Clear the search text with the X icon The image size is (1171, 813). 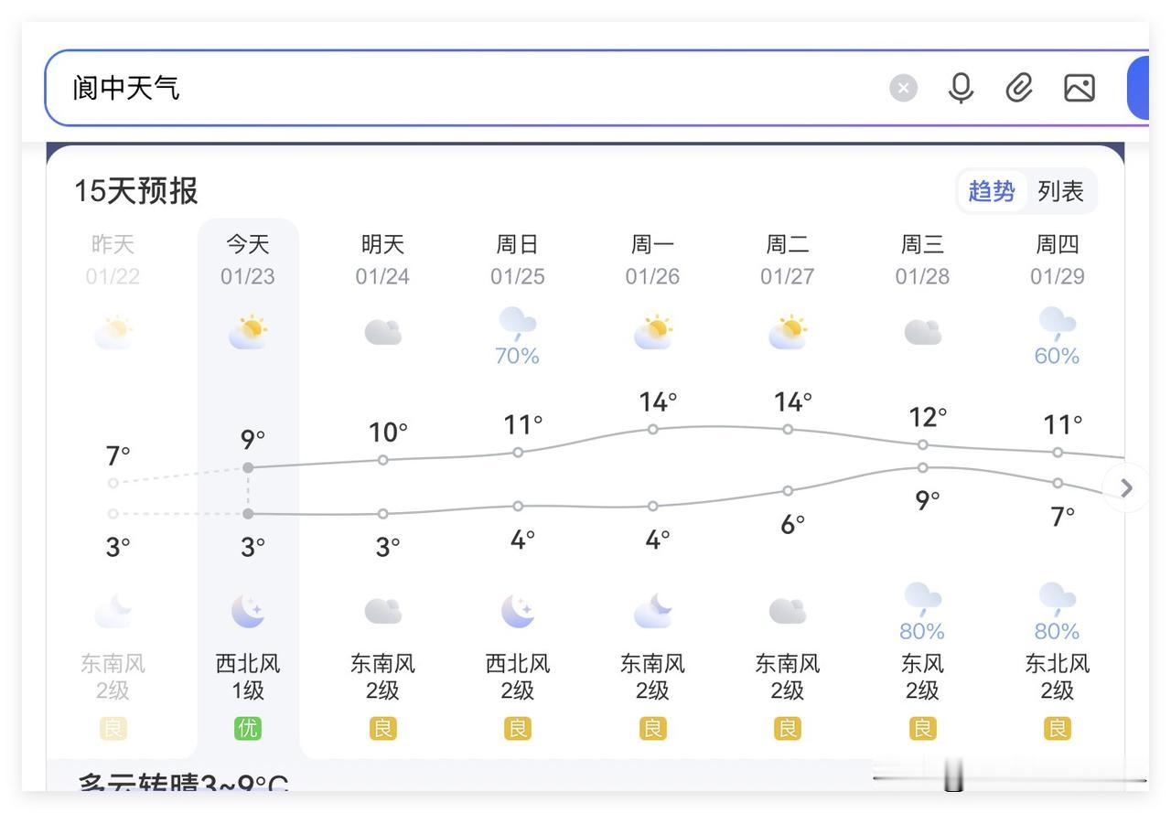903,89
